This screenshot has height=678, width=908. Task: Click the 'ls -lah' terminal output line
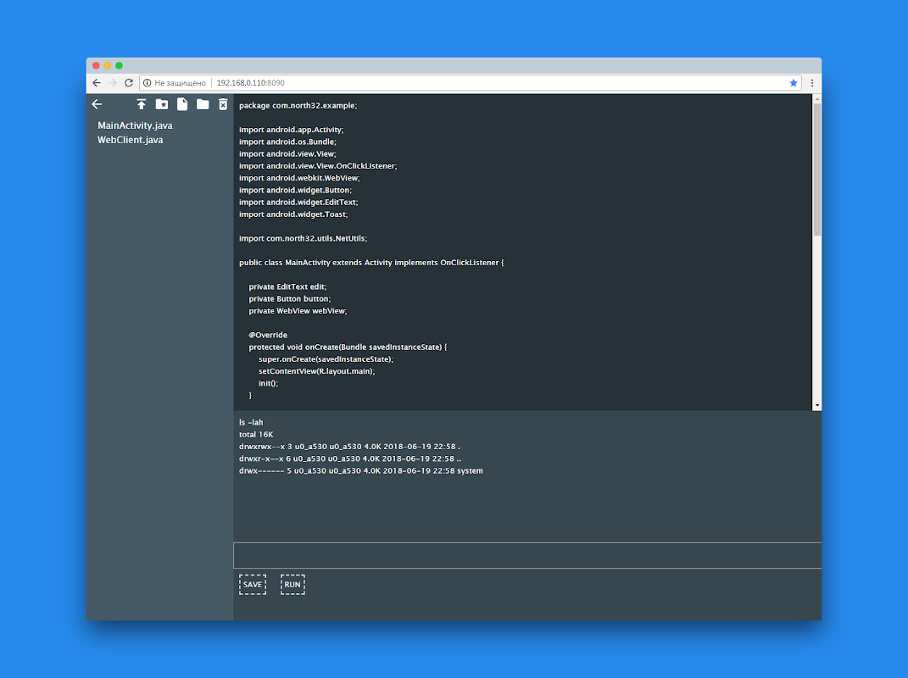pos(251,423)
